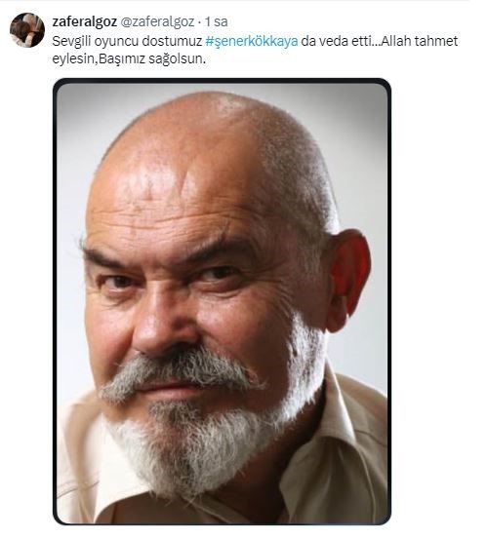Click "Allah tahmet" in the tweet
Image resolution: width=488 pixels, height=538 pixels.
(420, 42)
